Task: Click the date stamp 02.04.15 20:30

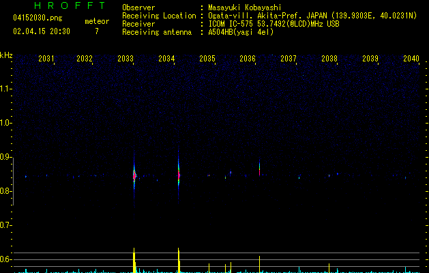Action: tap(42, 31)
